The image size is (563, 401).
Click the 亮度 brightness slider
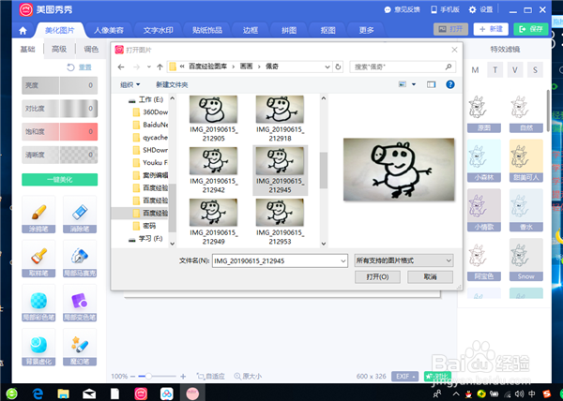[60, 85]
